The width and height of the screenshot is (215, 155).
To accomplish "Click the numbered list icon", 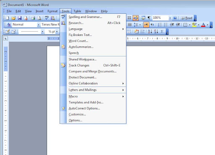I will click(x=160, y=25).
